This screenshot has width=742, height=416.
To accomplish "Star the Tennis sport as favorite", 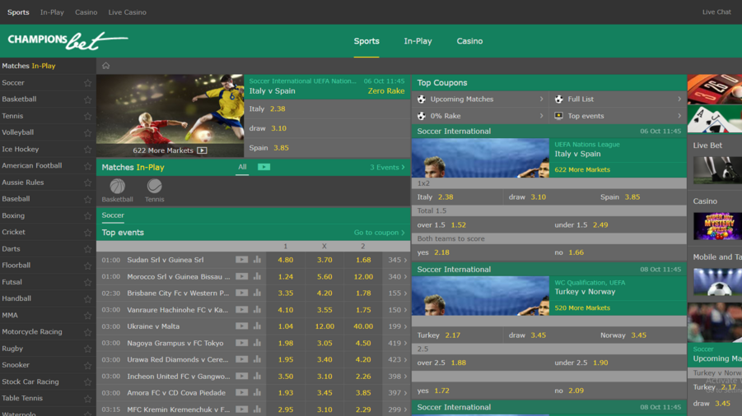I will click(x=87, y=116).
